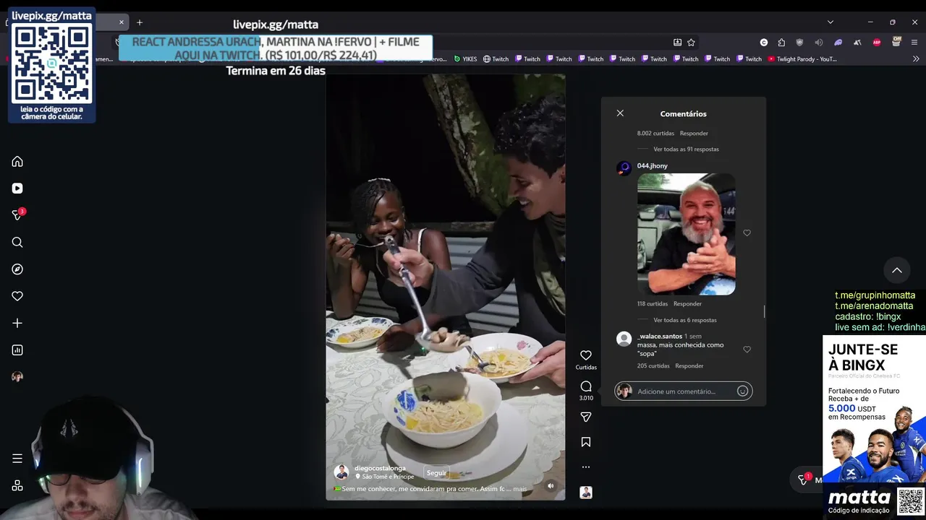The height and width of the screenshot is (520, 926).
Task: Expand caption with 'mais'
Action: 520,489
